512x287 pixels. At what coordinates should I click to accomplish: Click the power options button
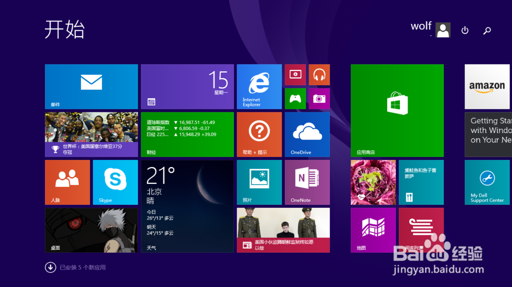pyautogui.click(x=465, y=30)
